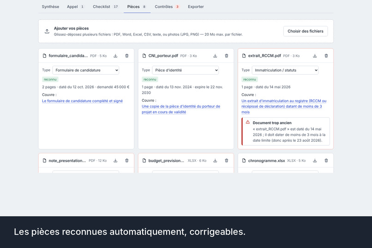
Task: Open Type dropdown showing Immatriculation / statuts
Action: pyautogui.click(x=285, y=70)
